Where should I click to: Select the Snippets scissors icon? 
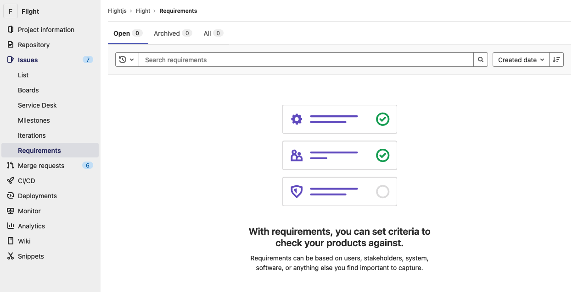point(10,256)
